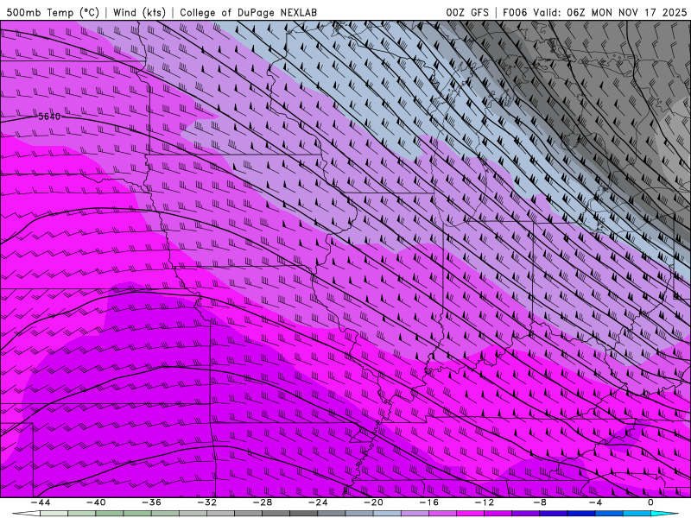
Task: Click the -36 colorbar tick label
Action: pos(152,502)
